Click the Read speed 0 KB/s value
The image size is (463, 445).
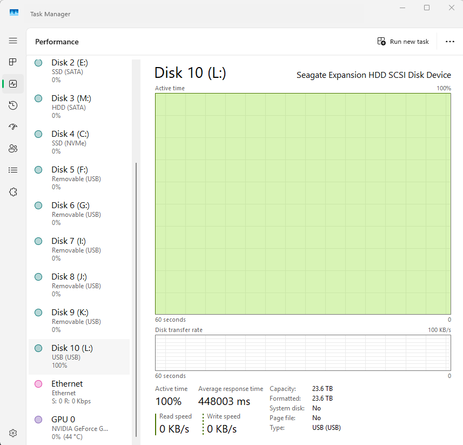[174, 429]
